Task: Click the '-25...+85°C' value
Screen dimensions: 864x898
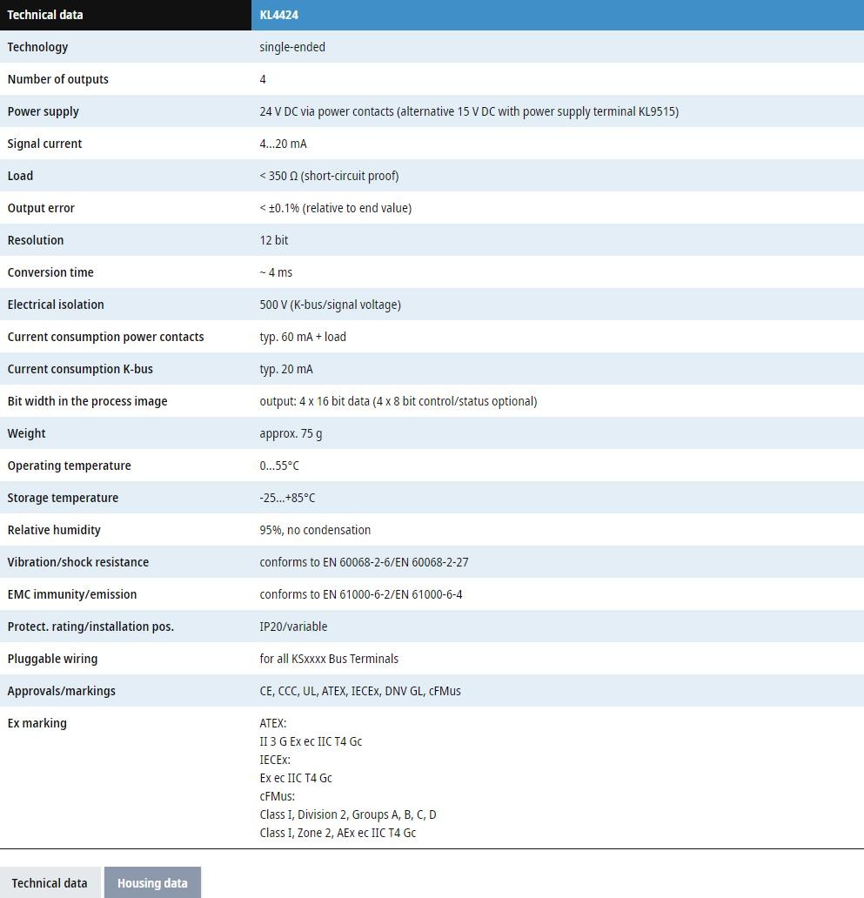Action: 287,498
